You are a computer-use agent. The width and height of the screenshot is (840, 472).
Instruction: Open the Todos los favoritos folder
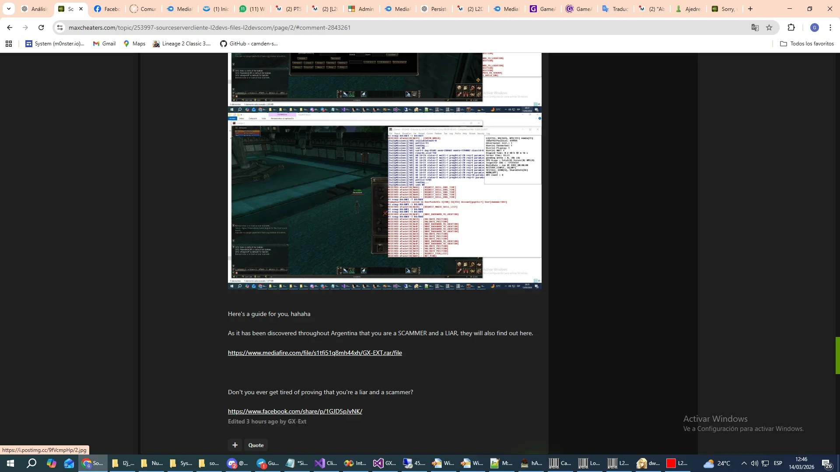[x=807, y=44]
